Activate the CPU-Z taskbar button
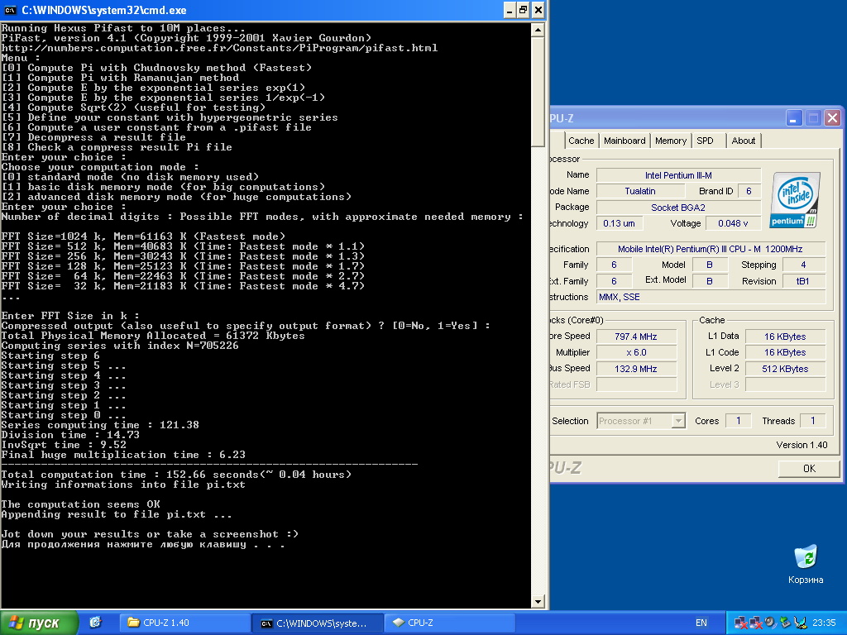 coord(449,623)
